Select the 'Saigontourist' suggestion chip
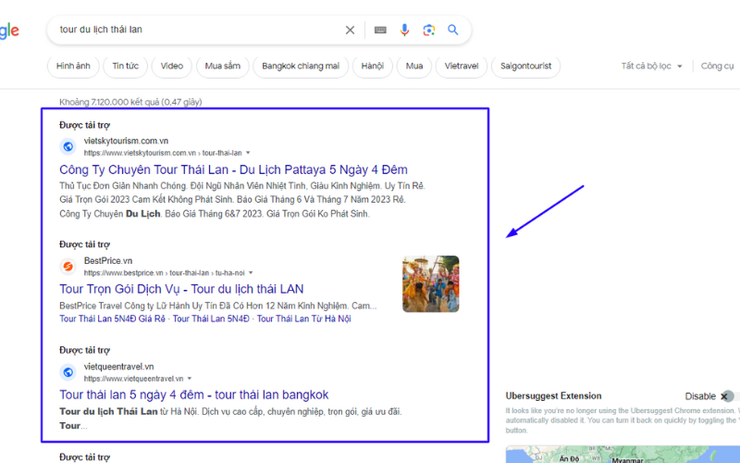This screenshot has width=740, height=463. coord(525,66)
